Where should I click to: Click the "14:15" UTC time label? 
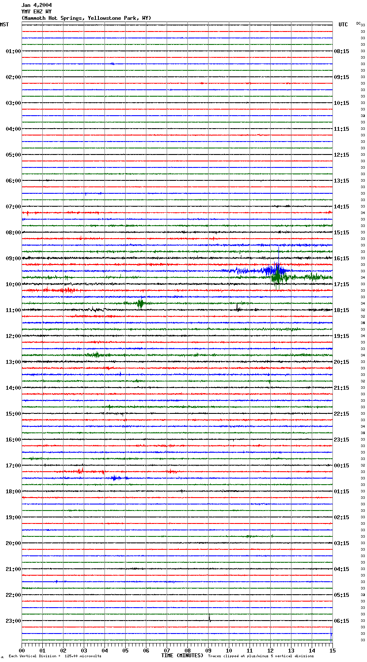[x=342, y=207]
